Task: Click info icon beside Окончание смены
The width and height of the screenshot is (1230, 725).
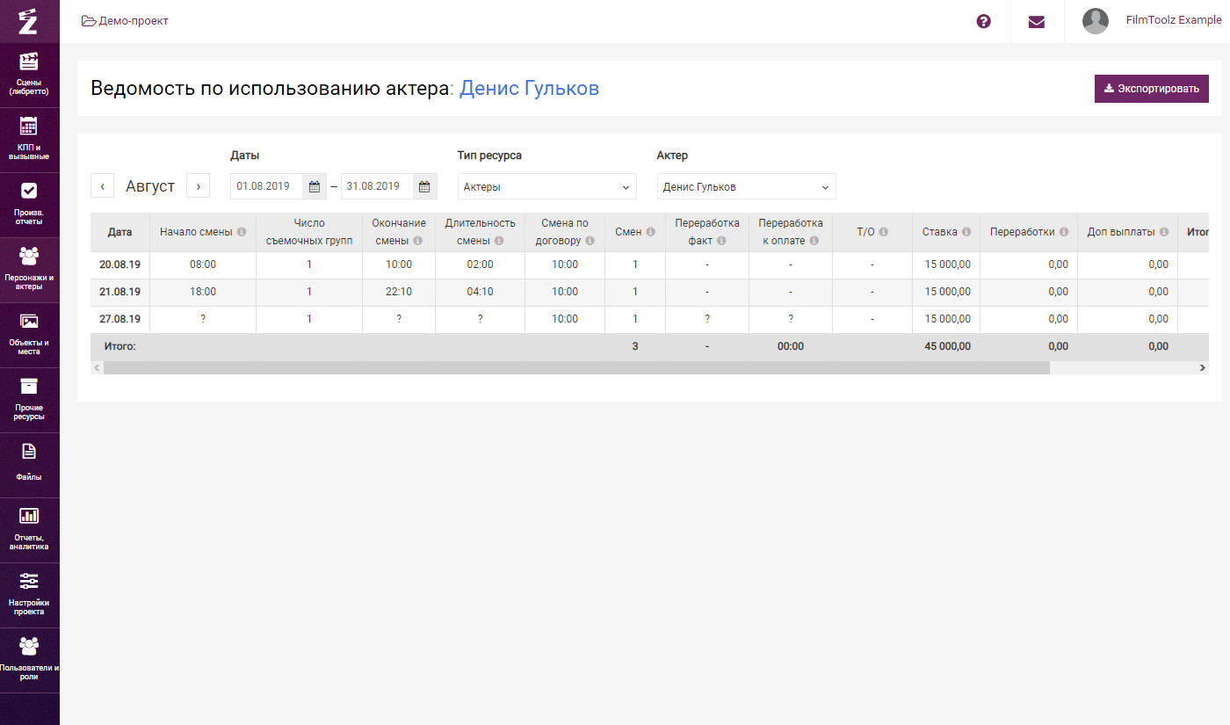Action: [418, 241]
